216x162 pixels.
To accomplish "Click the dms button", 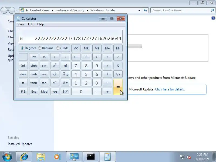I will [x=23, y=74].
